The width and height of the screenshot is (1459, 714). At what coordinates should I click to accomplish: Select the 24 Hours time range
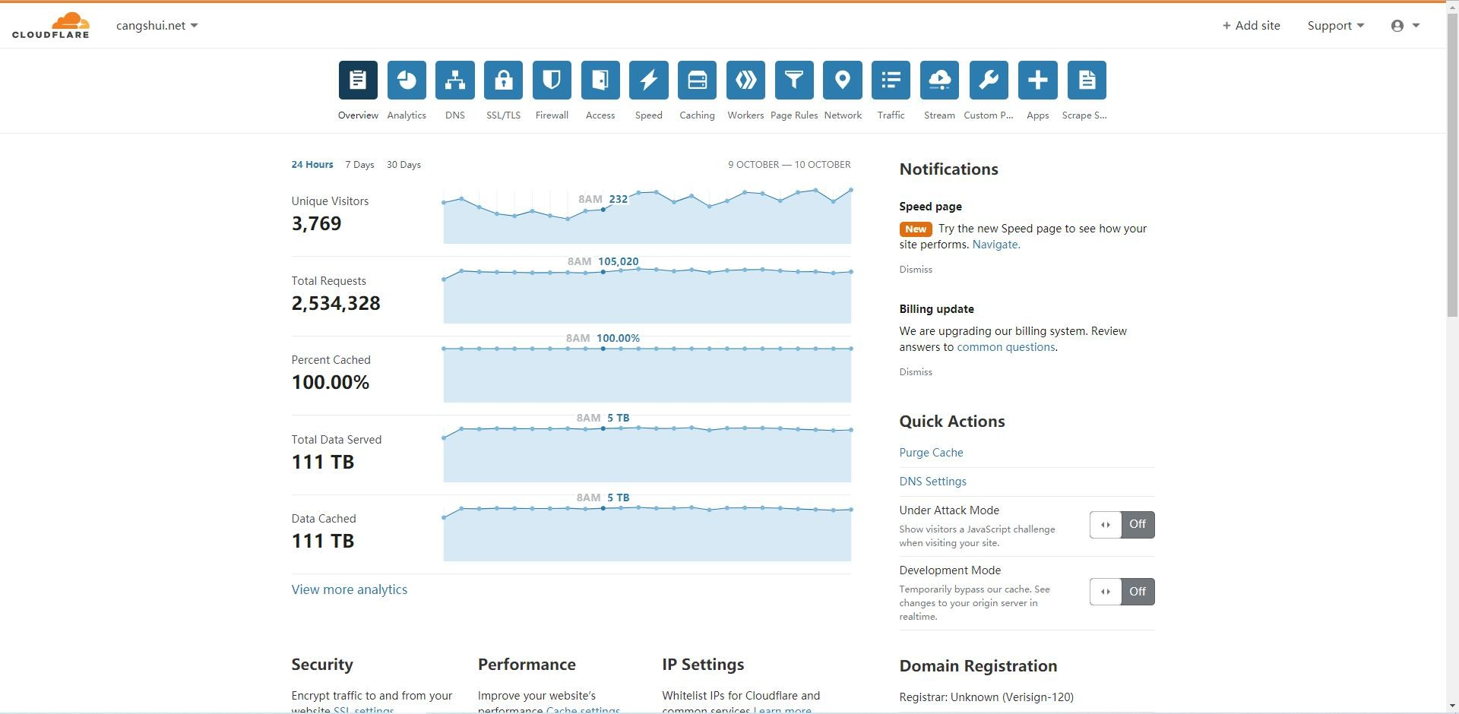[x=312, y=164]
